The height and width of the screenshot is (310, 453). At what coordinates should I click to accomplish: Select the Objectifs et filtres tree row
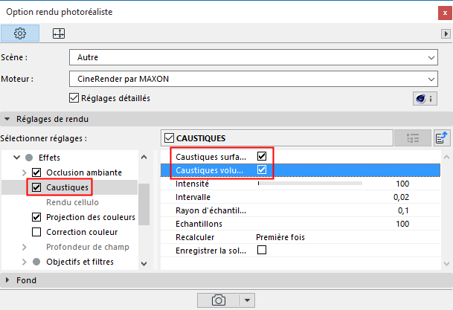[70, 262]
